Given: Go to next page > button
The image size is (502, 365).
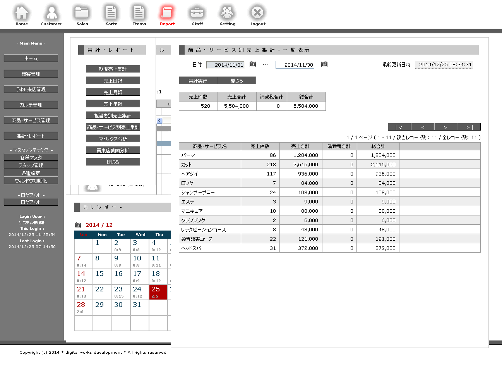Looking at the screenshot, I should pos(446,127).
